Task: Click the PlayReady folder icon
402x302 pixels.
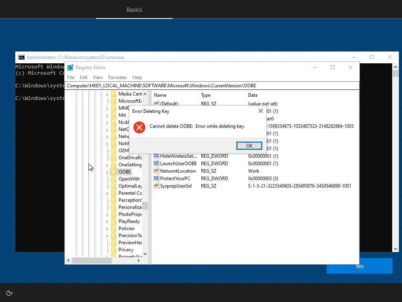Action: 113,221
